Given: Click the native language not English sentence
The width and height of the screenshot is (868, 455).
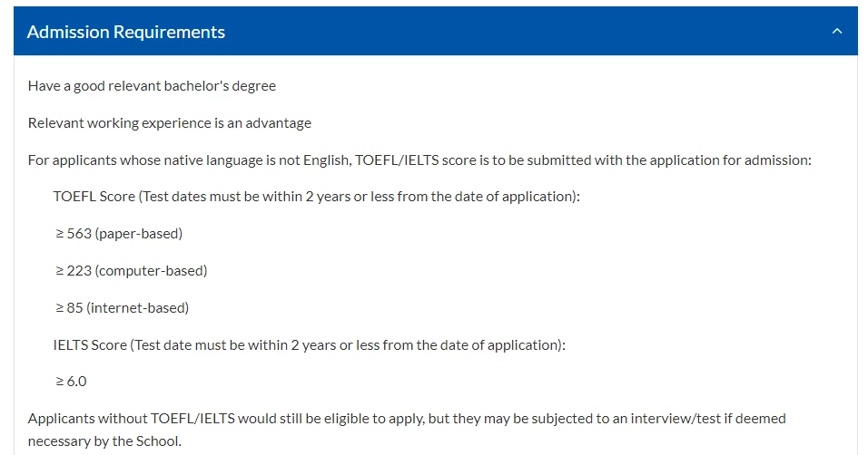Looking at the screenshot, I should click(x=419, y=160).
